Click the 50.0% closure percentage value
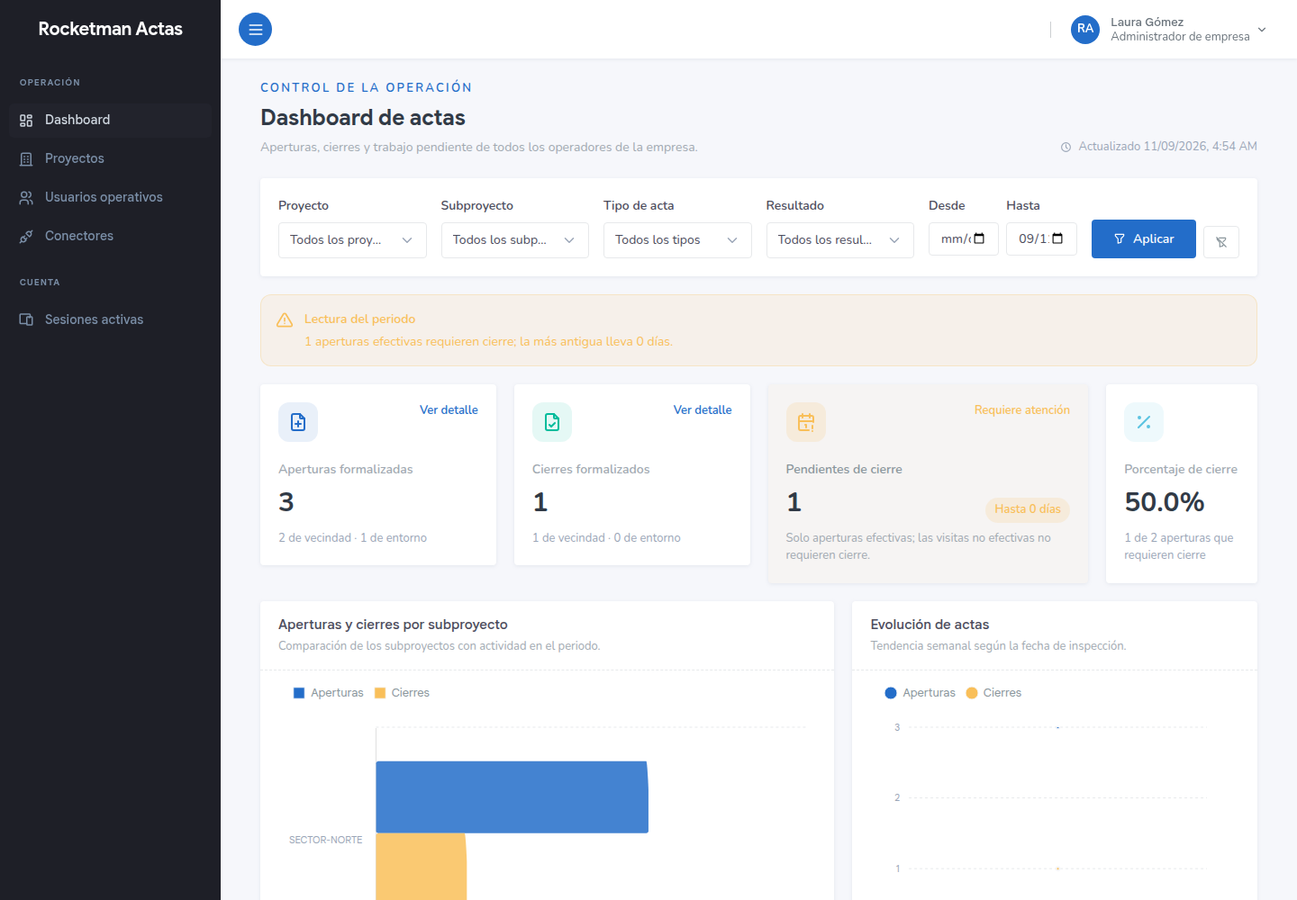Viewport: 1297px width, 900px height. click(x=1165, y=502)
